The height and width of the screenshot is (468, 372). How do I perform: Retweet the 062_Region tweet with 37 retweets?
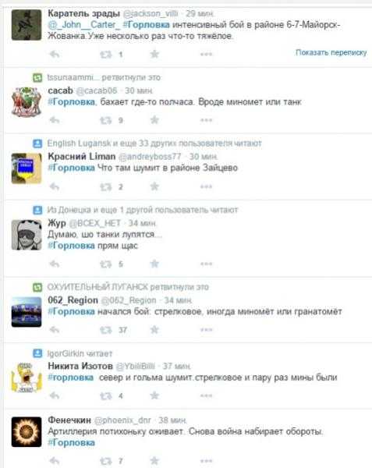point(105,330)
